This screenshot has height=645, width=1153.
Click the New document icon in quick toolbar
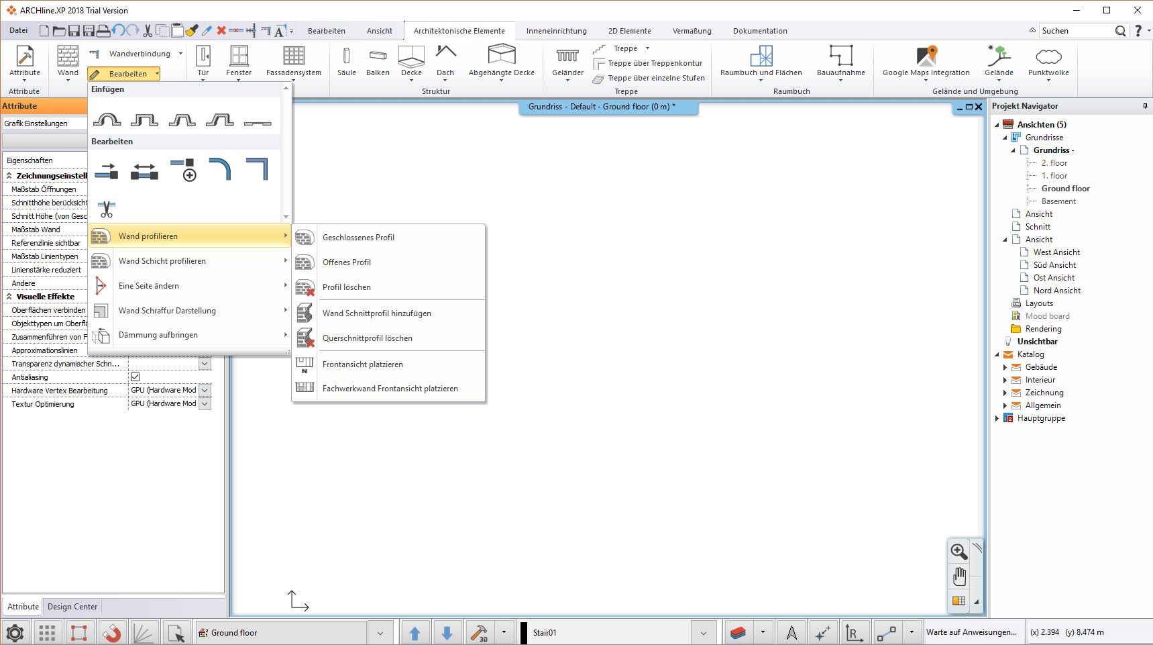coord(44,31)
